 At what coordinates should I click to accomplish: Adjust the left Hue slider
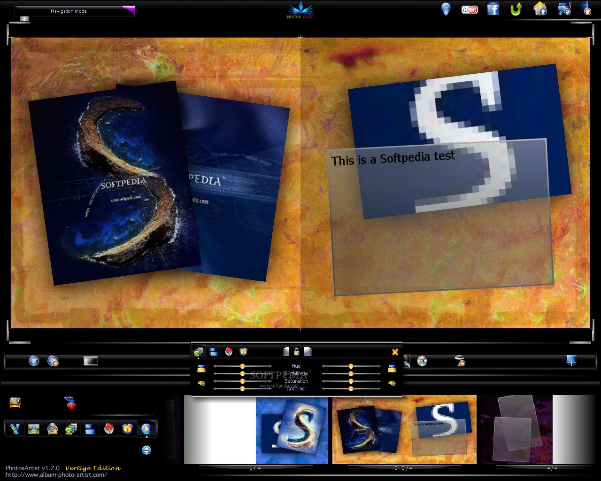242,366
